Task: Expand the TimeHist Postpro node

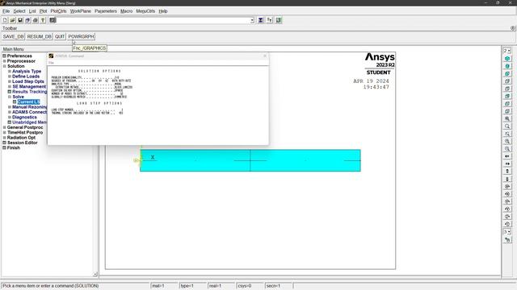Action: 5,132
